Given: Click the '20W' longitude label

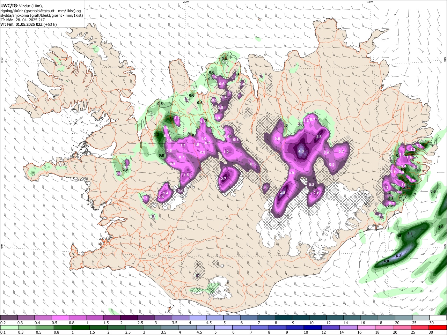Looking at the screenshot, I should pos(186,2).
